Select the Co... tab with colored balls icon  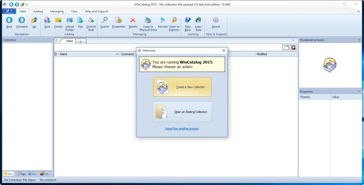(45, 174)
